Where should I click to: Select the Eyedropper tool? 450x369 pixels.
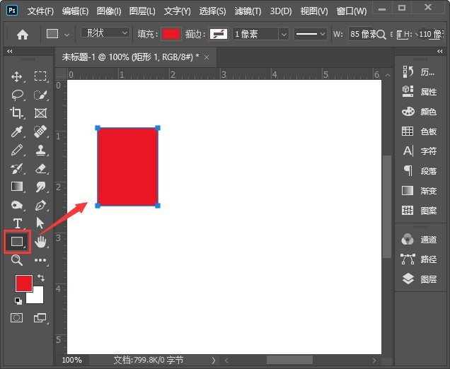17,131
